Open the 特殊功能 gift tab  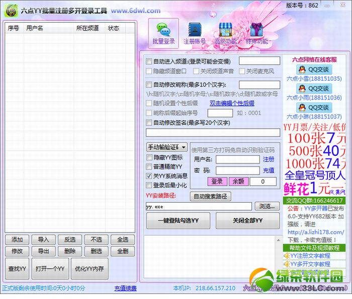click(256, 33)
